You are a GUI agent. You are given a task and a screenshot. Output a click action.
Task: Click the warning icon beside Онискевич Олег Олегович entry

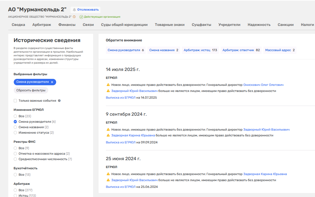[108, 85]
